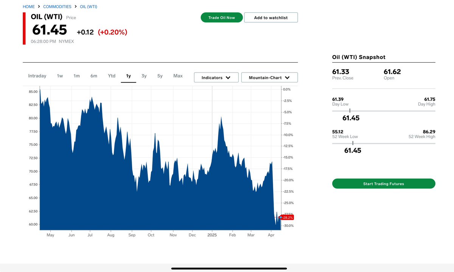Click the Oil (WTI) Snapshot heading
The height and width of the screenshot is (272, 454).
tap(359, 57)
